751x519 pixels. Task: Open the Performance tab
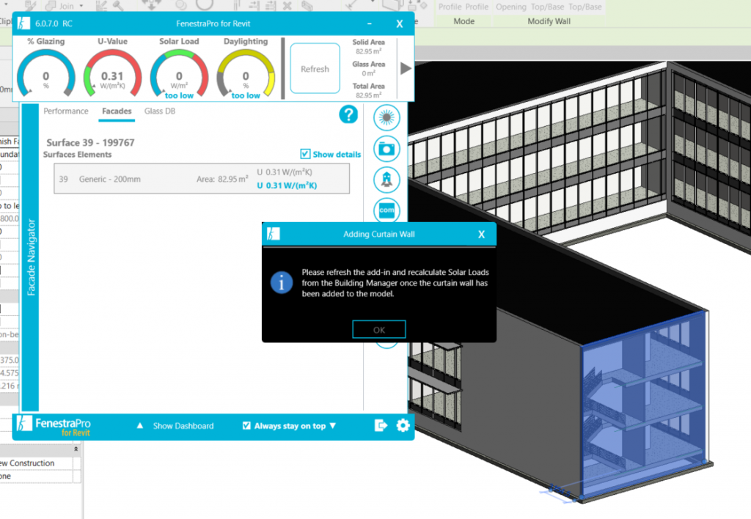click(65, 111)
